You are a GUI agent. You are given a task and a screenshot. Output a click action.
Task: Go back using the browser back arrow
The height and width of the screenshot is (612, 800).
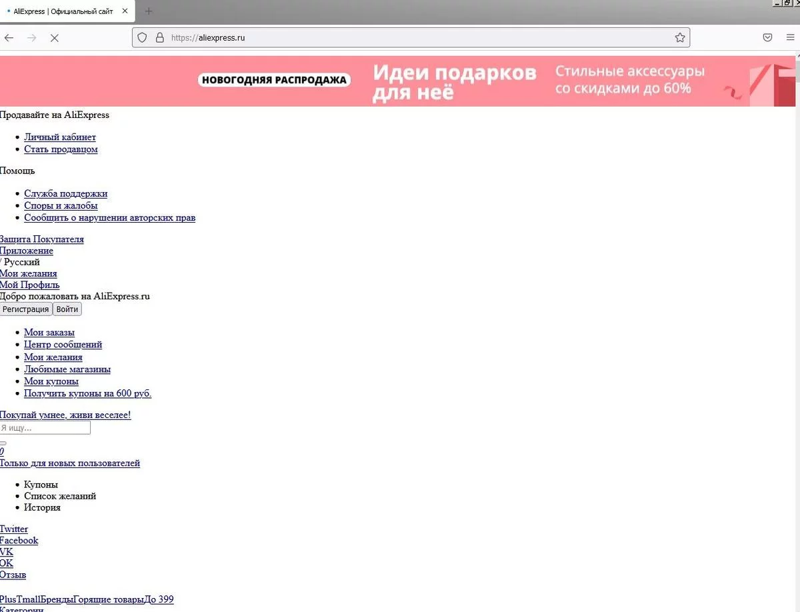coord(9,38)
